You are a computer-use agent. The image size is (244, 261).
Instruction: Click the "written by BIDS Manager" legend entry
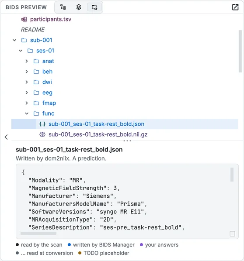click(101, 245)
